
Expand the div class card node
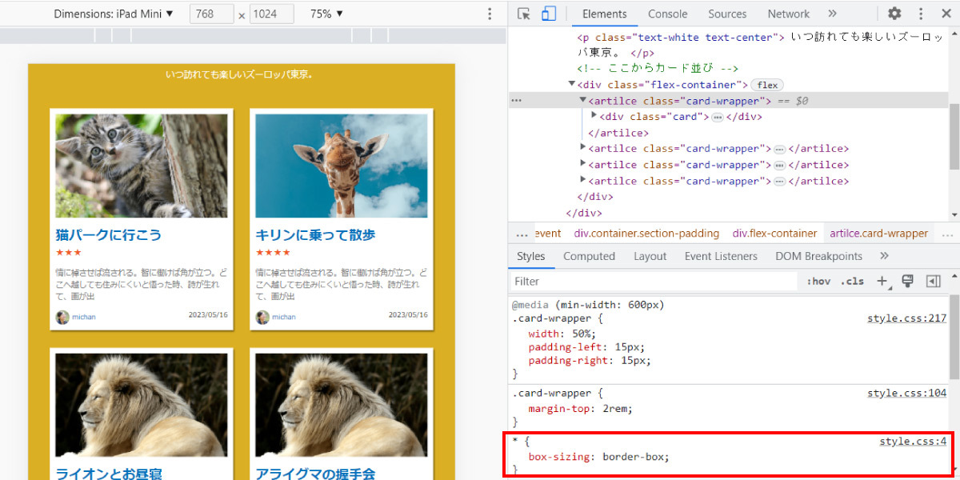click(x=594, y=116)
